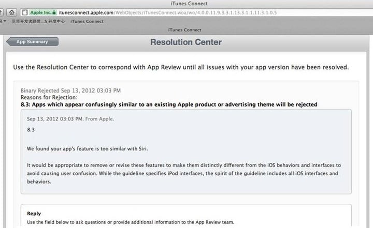Viewport: 373px width, 228px height.
Task: Focus the itunesconnect.apple.com address field
Action: pos(196,12)
